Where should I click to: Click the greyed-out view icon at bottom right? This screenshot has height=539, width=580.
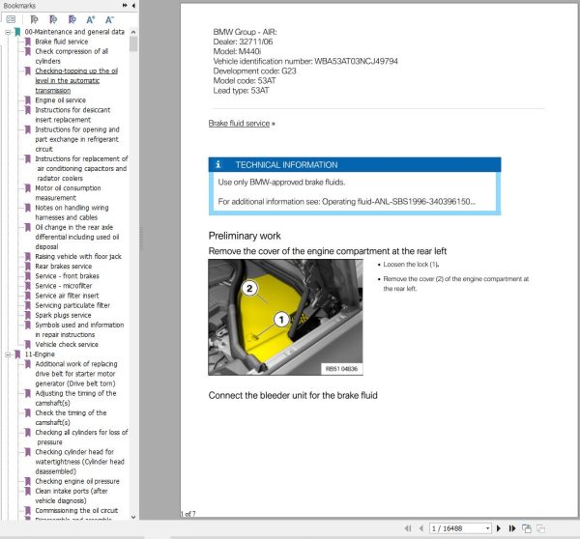pyautogui.click(x=540, y=528)
